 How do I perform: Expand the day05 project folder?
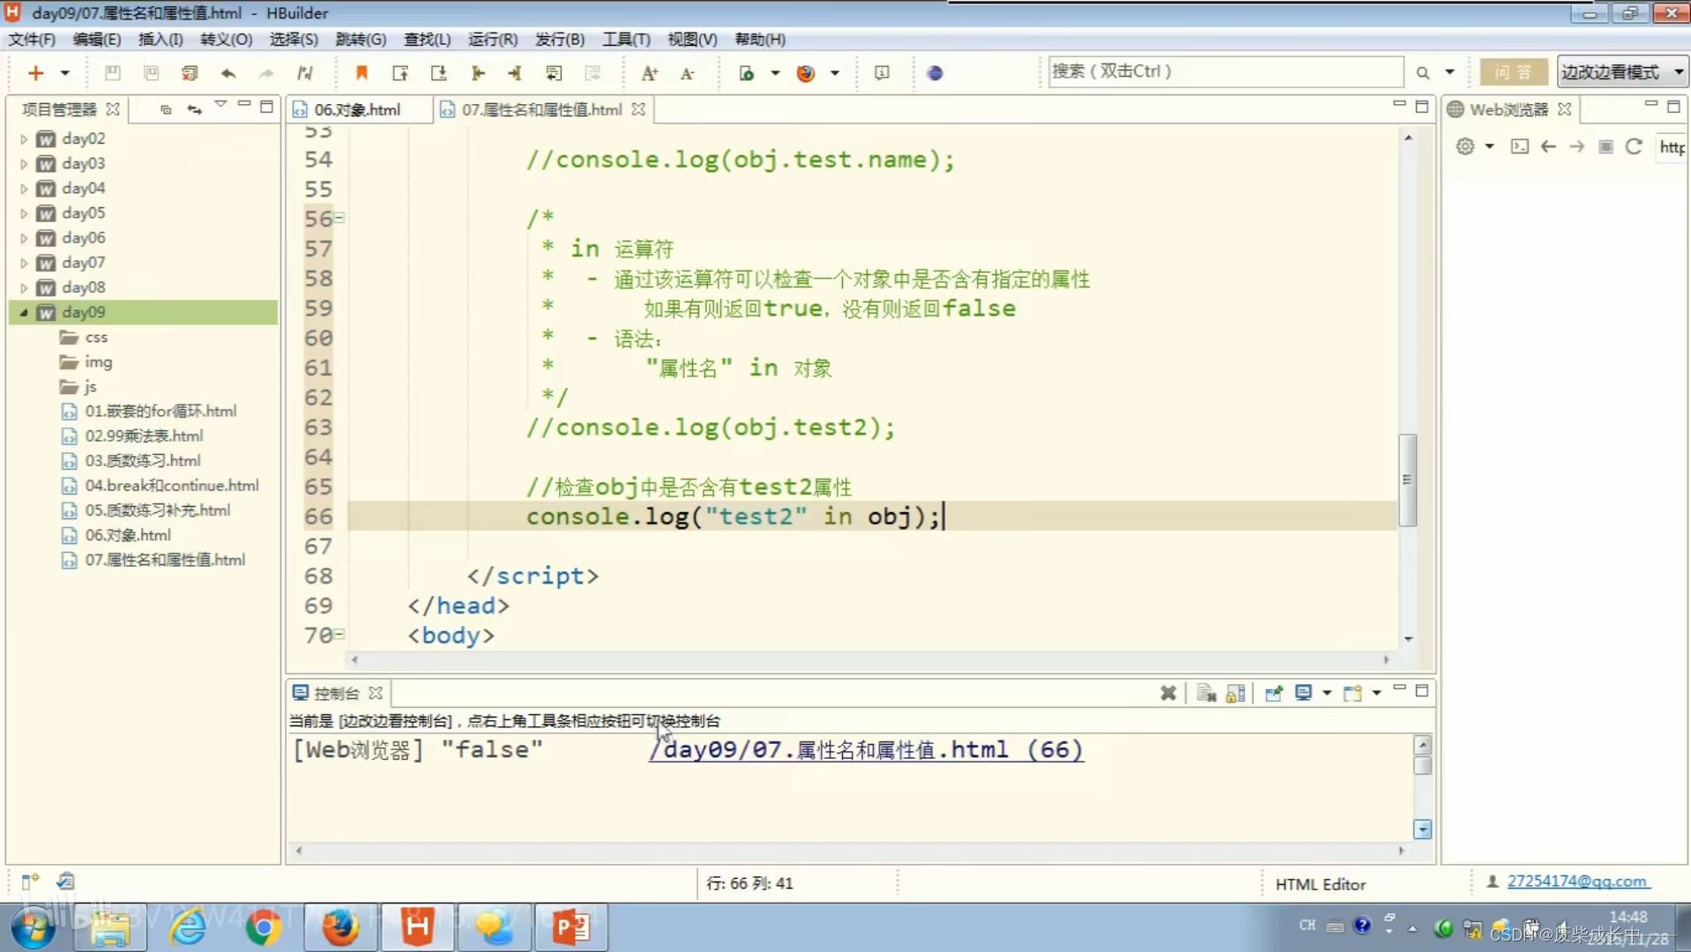(24, 213)
